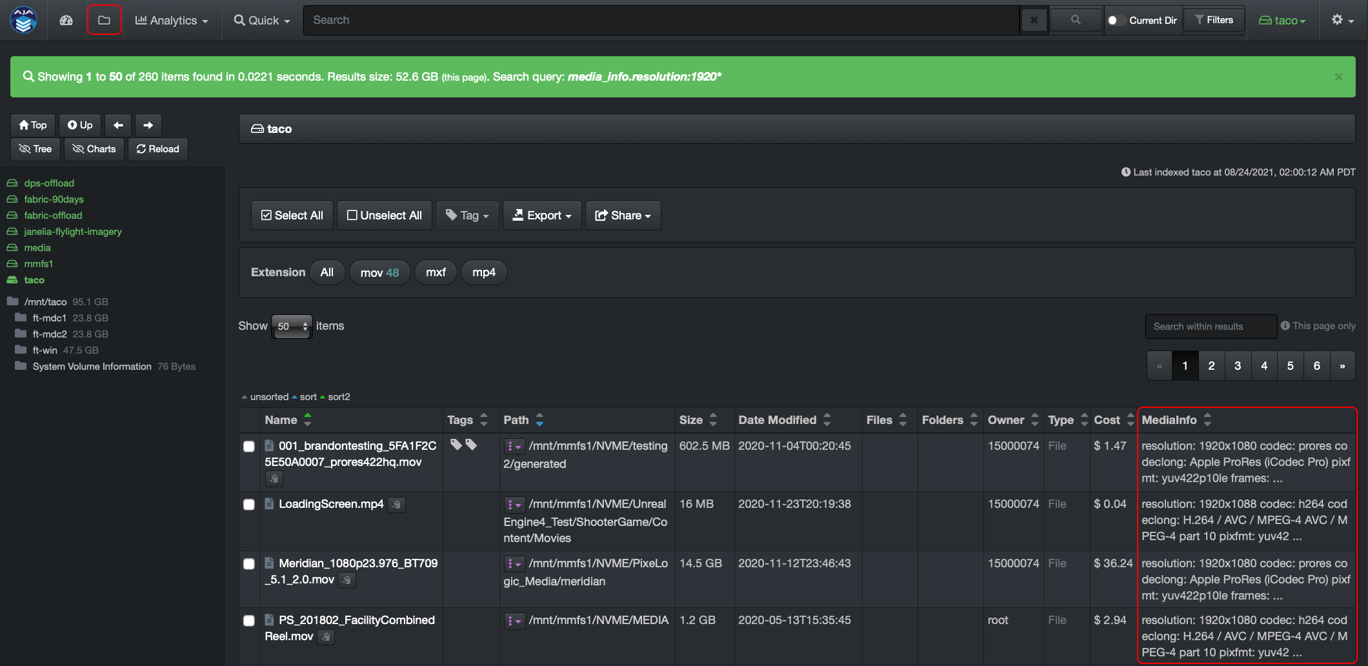Filter results by the mp4 extension tab
Screen dimensions: 1368x666
click(484, 272)
